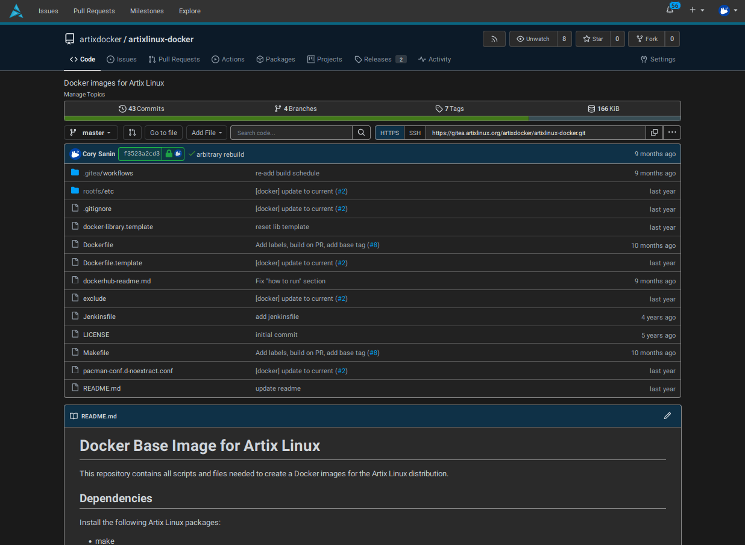745x545 pixels.
Task: Click the language statistics bar
Action: 372,119
